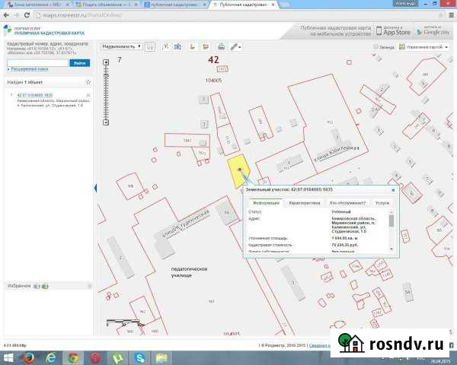457x365 pixels.
Task: Add result to favorites with star icon
Action: pyautogui.click(x=88, y=81)
